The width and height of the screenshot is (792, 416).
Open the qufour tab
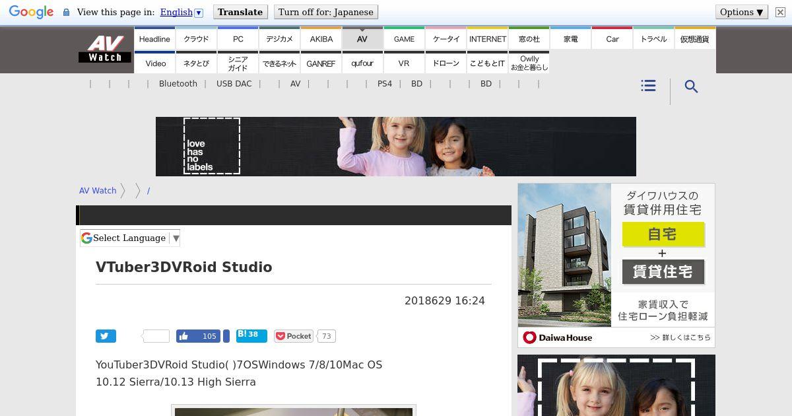click(x=362, y=63)
